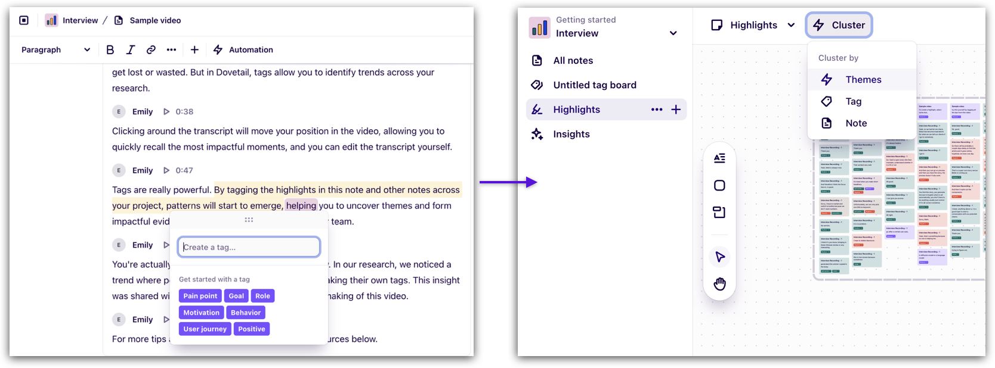Image resolution: width=995 pixels, height=368 pixels.
Task: Open the Automation button
Action: point(243,50)
